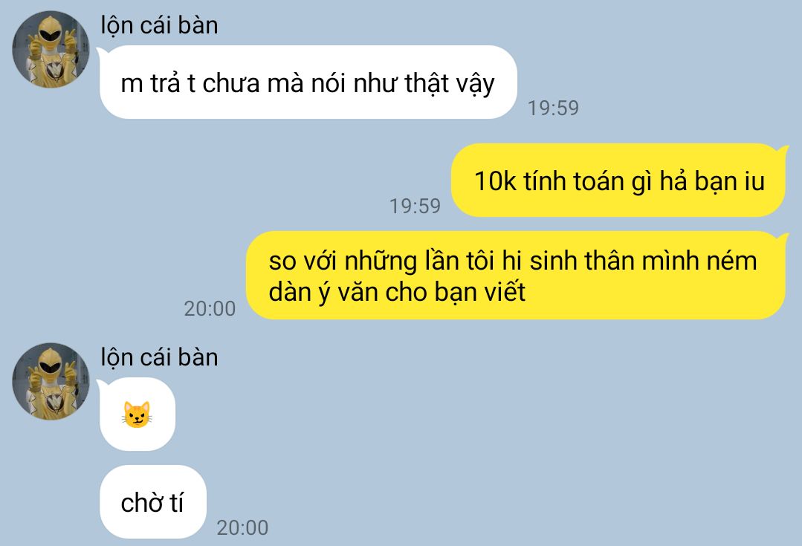802x546 pixels.
Task: Click 19:59 timestamp beside the "10k" message
Action: point(415,206)
